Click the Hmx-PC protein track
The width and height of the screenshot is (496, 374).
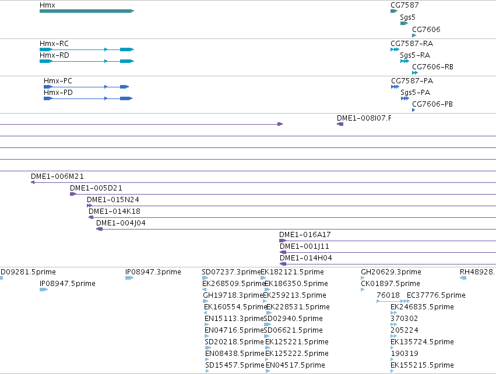click(86, 87)
